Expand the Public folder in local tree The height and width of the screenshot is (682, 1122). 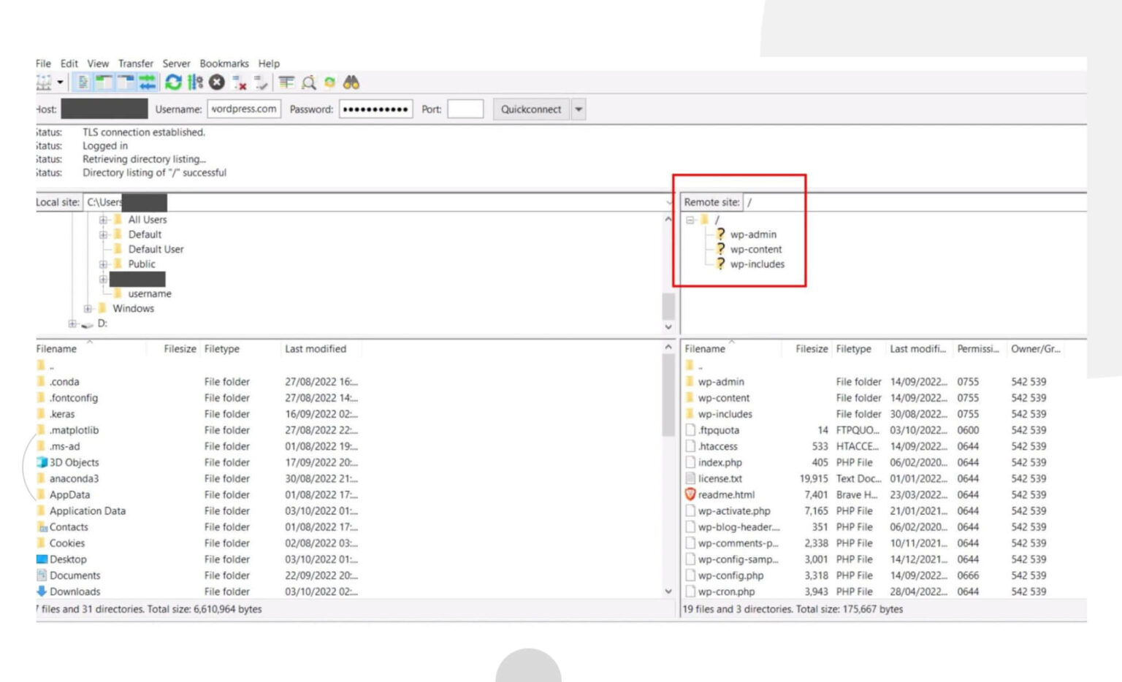point(104,264)
